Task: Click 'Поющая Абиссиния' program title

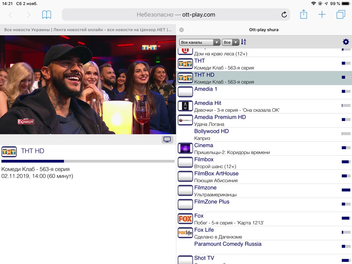Action: (x=216, y=181)
